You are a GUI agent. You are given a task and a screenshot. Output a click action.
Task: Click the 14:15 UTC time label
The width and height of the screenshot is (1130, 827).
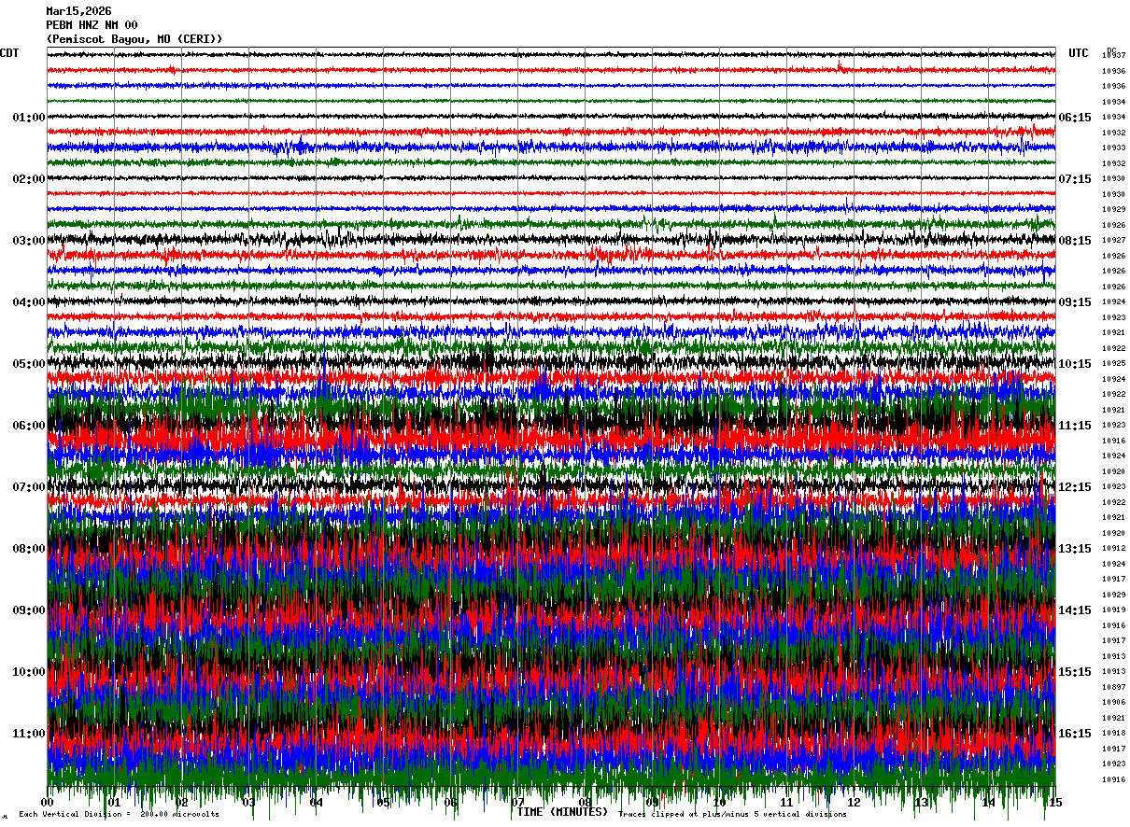(x=1075, y=610)
